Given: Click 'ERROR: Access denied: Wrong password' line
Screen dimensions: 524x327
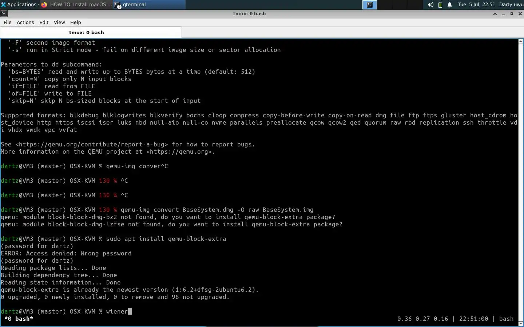Looking at the screenshot, I should [x=66, y=253].
